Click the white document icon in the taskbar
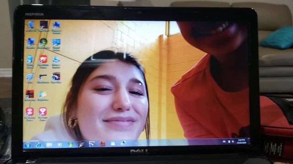The height and width of the screenshot is (164, 293). 113,143
